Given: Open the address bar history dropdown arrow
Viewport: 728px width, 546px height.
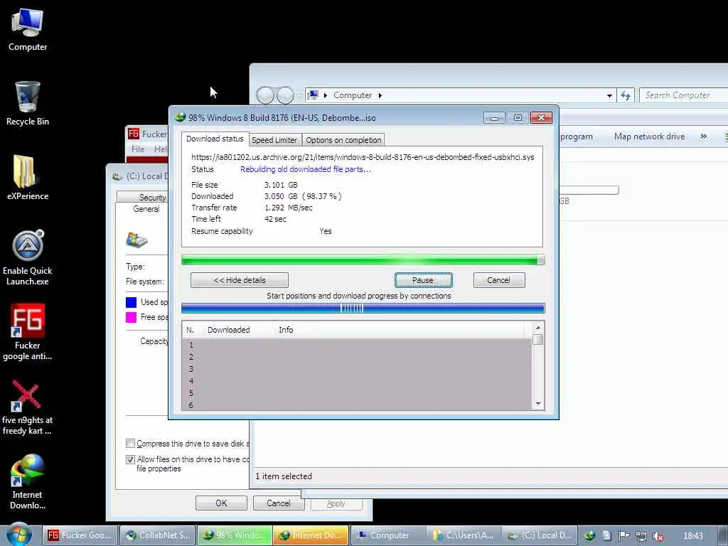Looking at the screenshot, I should [x=609, y=96].
